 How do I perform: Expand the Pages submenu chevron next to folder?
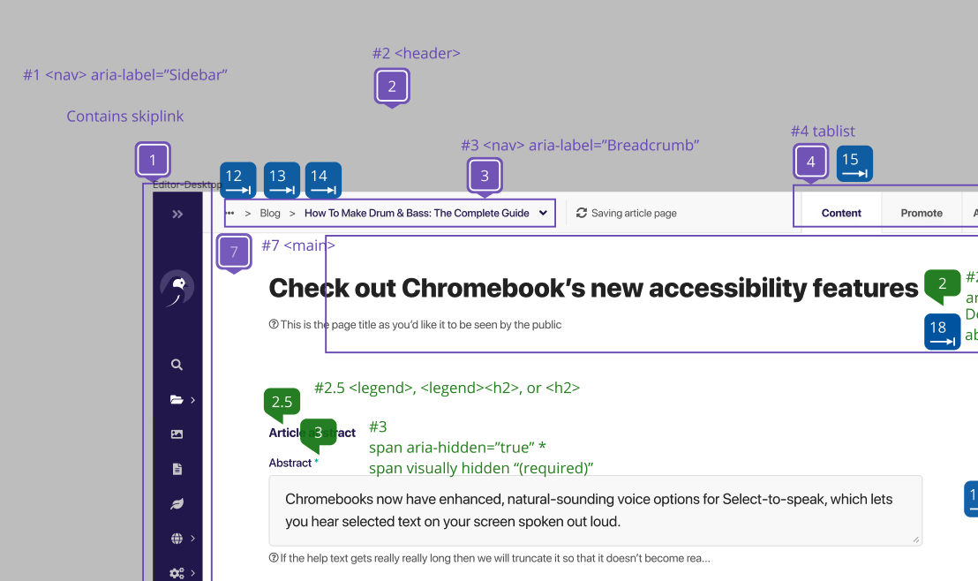coord(192,400)
